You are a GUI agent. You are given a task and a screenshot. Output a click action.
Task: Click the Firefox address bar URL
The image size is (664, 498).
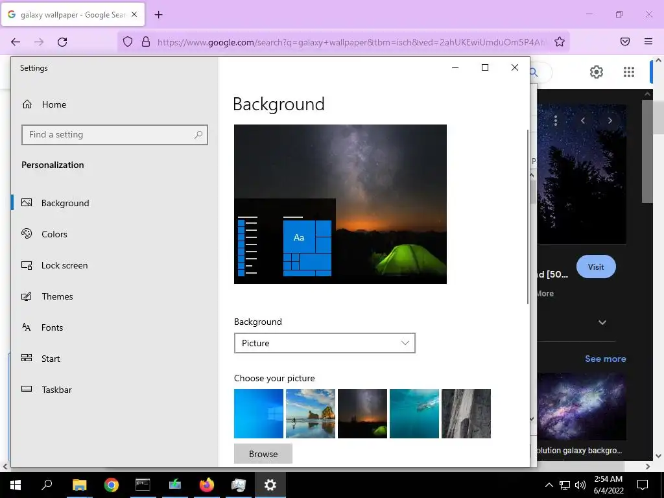point(351,42)
